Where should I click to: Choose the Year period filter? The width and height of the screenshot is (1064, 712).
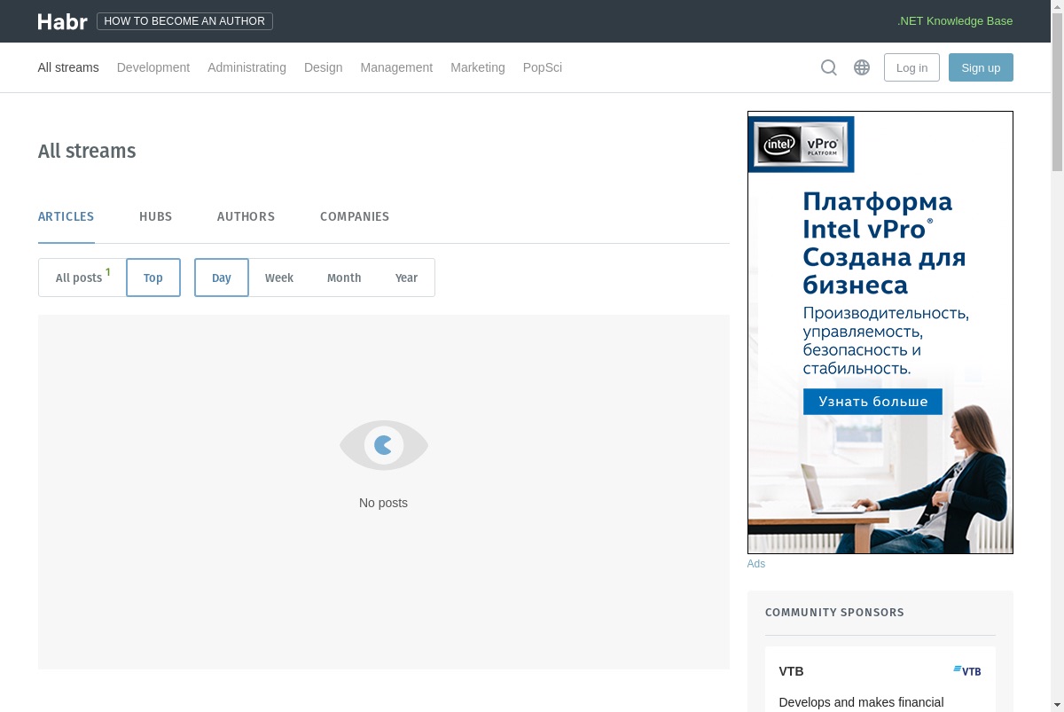tap(406, 278)
